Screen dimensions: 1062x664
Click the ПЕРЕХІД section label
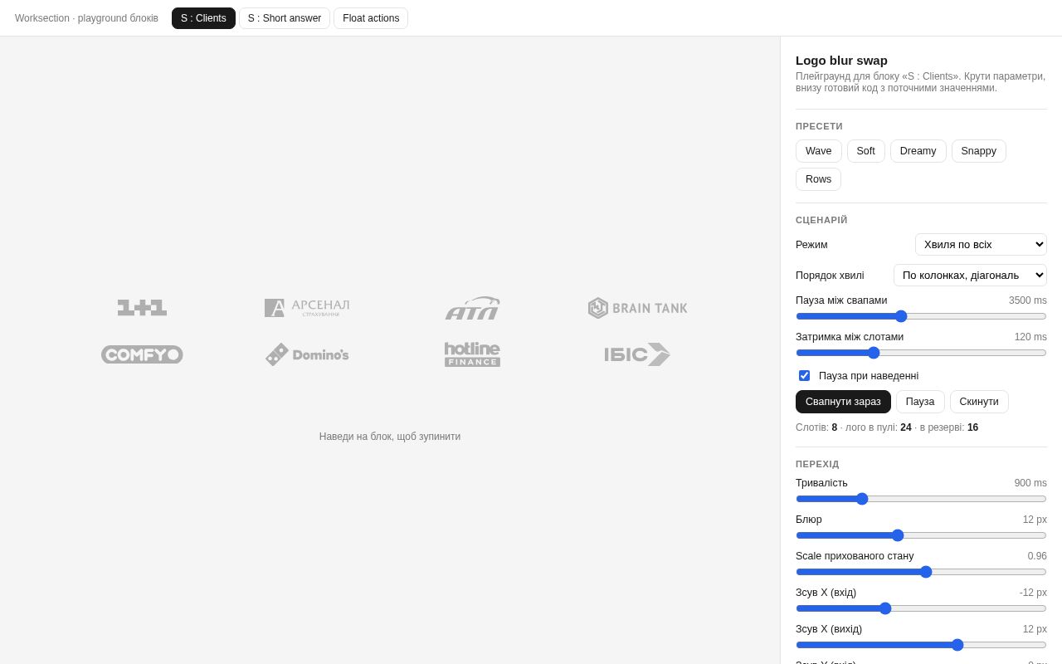tap(817, 464)
